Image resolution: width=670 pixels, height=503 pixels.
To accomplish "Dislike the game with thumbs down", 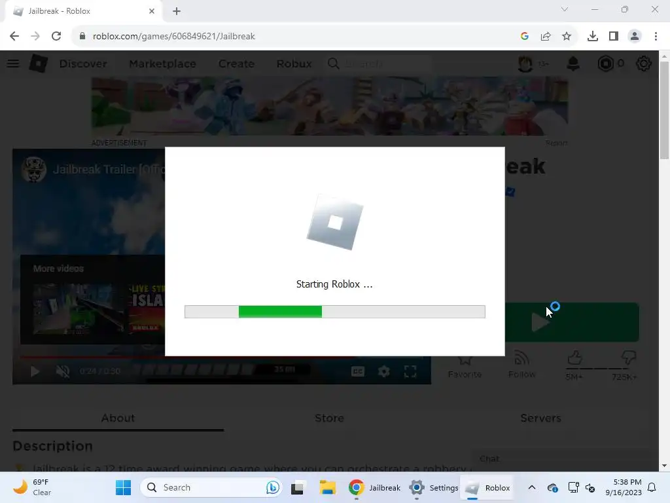I will point(629,358).
